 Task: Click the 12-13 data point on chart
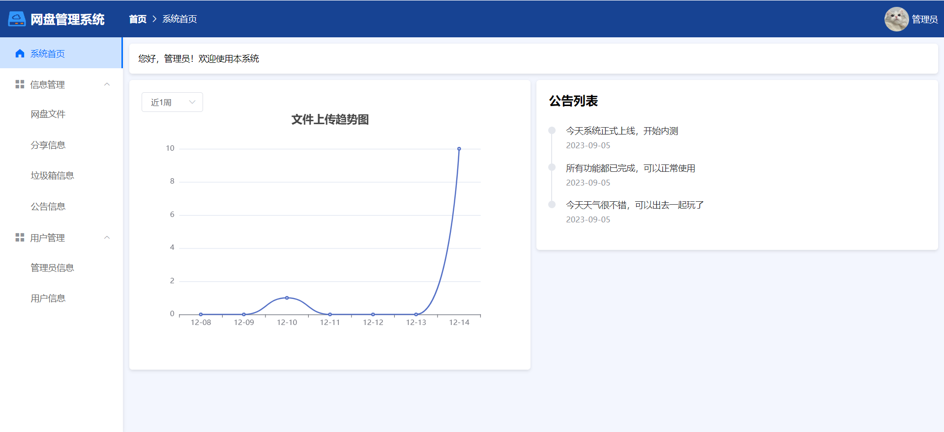click(x=416, y=314)
